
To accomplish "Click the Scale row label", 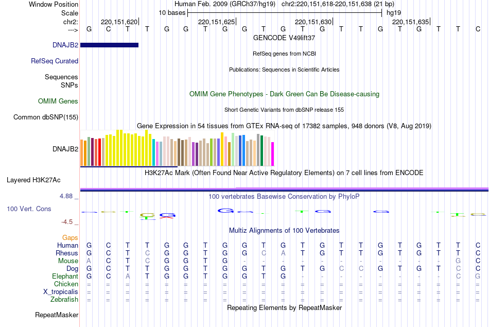I will tap(70, 13).
